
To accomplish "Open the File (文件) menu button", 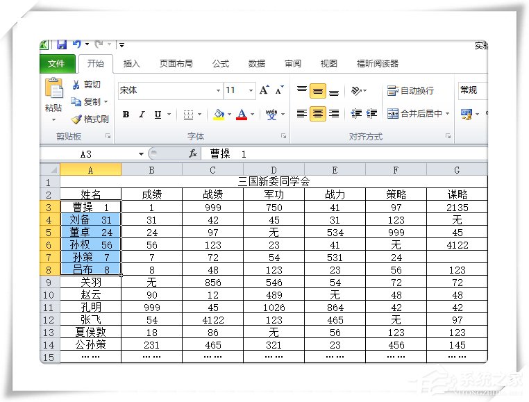I will [x=56, y=64].
